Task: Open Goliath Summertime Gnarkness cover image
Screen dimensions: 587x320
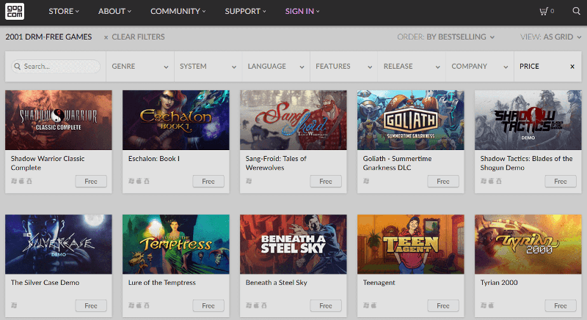Action: (x=411, y=120)
